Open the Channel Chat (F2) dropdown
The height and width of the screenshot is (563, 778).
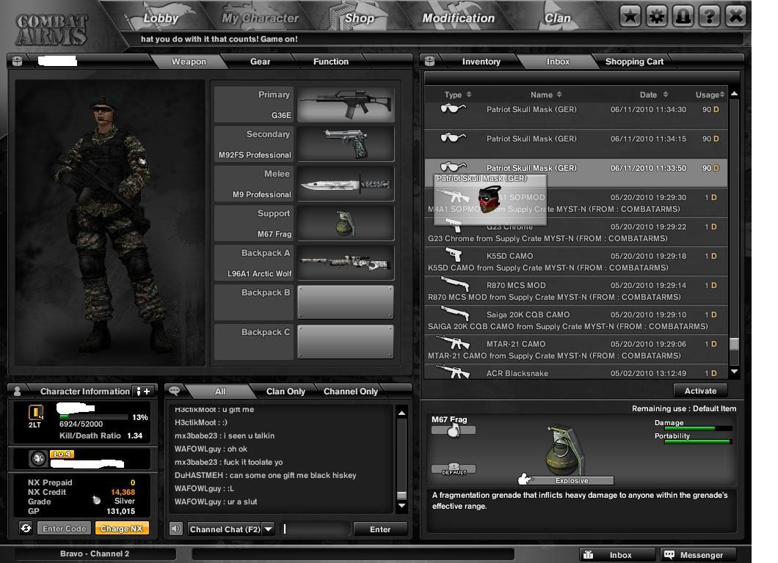coord(269,529)
